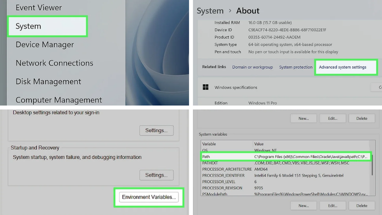Click the Pen and touch value text
The height and width of the screenshot is (215, 382).
pyautogui.click(x=293, y=52)
